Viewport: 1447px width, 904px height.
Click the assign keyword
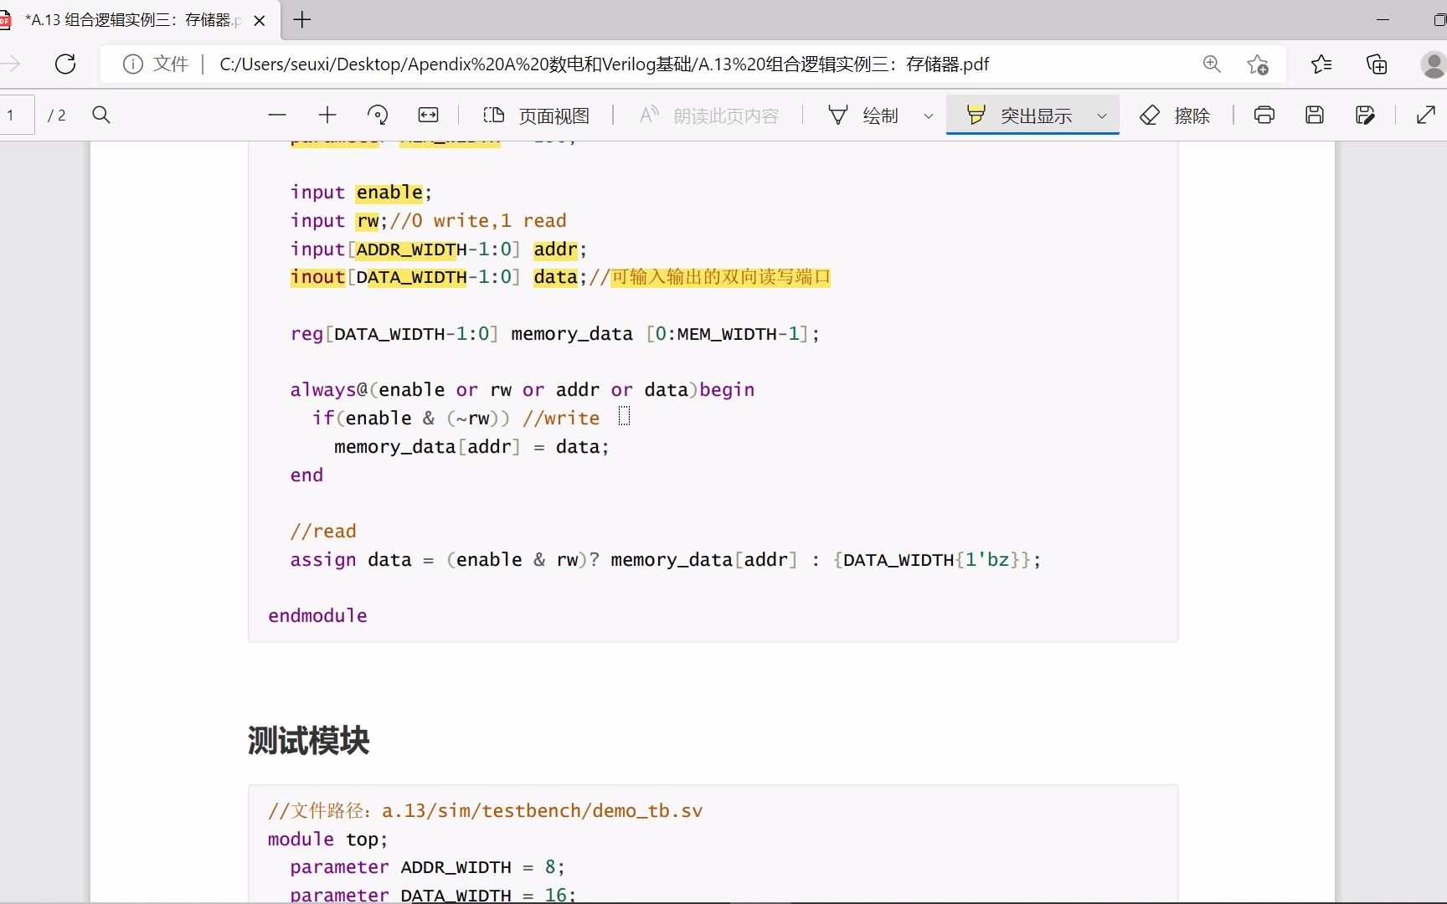pos(323,560)
